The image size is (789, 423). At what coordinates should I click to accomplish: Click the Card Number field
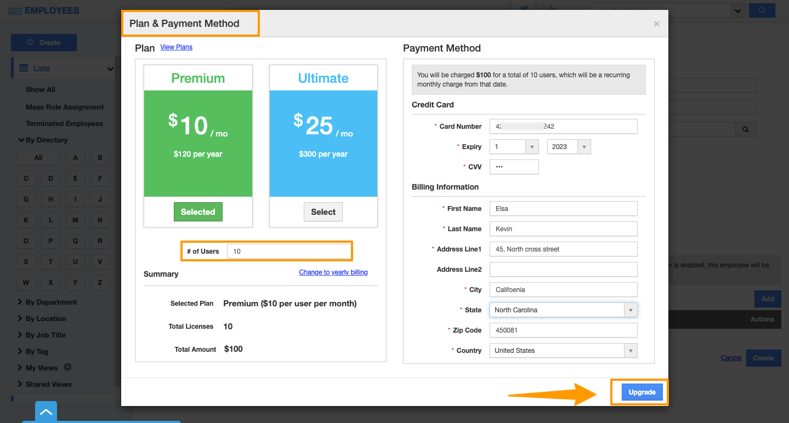[563, 127]
